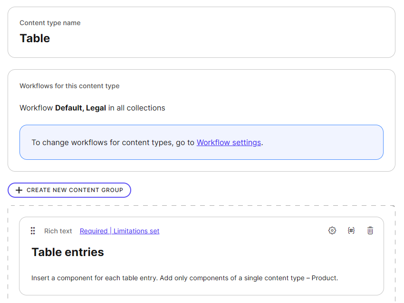
Task: Open the Table entries element configuration gear
Action: [332, 230]
